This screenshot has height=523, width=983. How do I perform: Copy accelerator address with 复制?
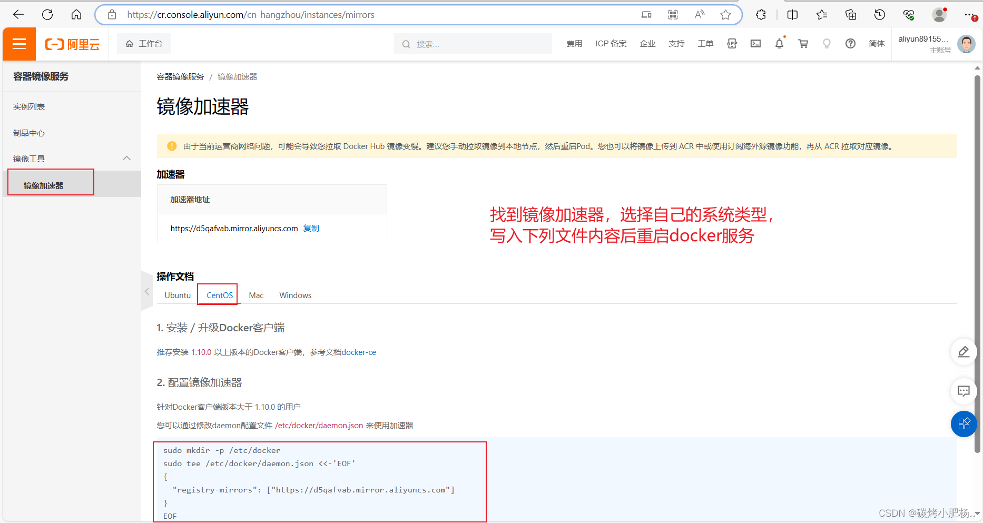[311, 228]
